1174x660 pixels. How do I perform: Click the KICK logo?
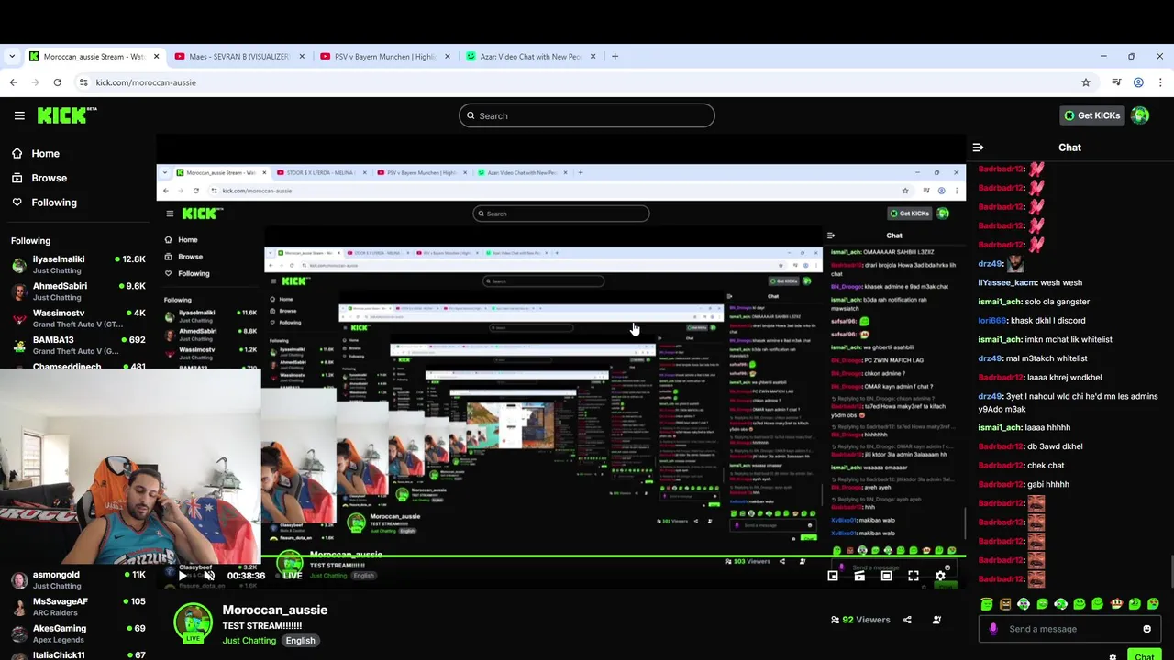pos(67,115)
